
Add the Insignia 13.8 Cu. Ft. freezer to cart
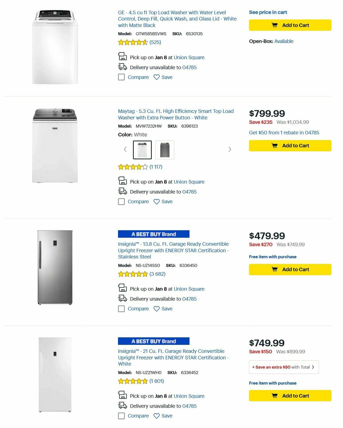pos(290,269)
